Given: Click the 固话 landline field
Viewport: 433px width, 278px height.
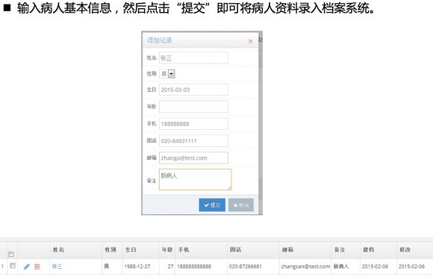Looking at the screenshot, I should [193, 141].
